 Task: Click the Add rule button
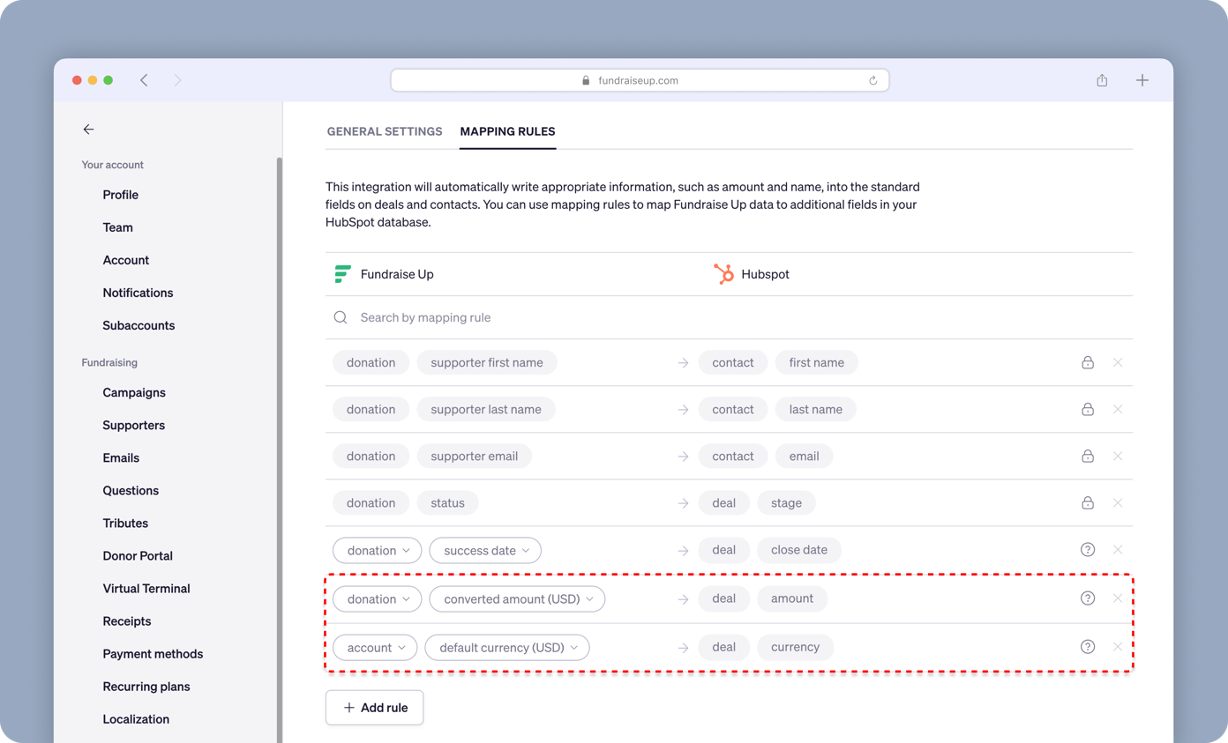[374, 707]
